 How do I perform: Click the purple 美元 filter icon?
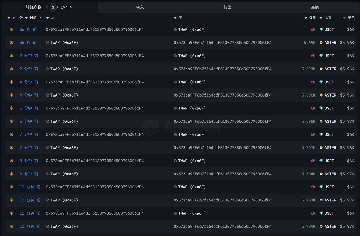(x=344, y=18)
